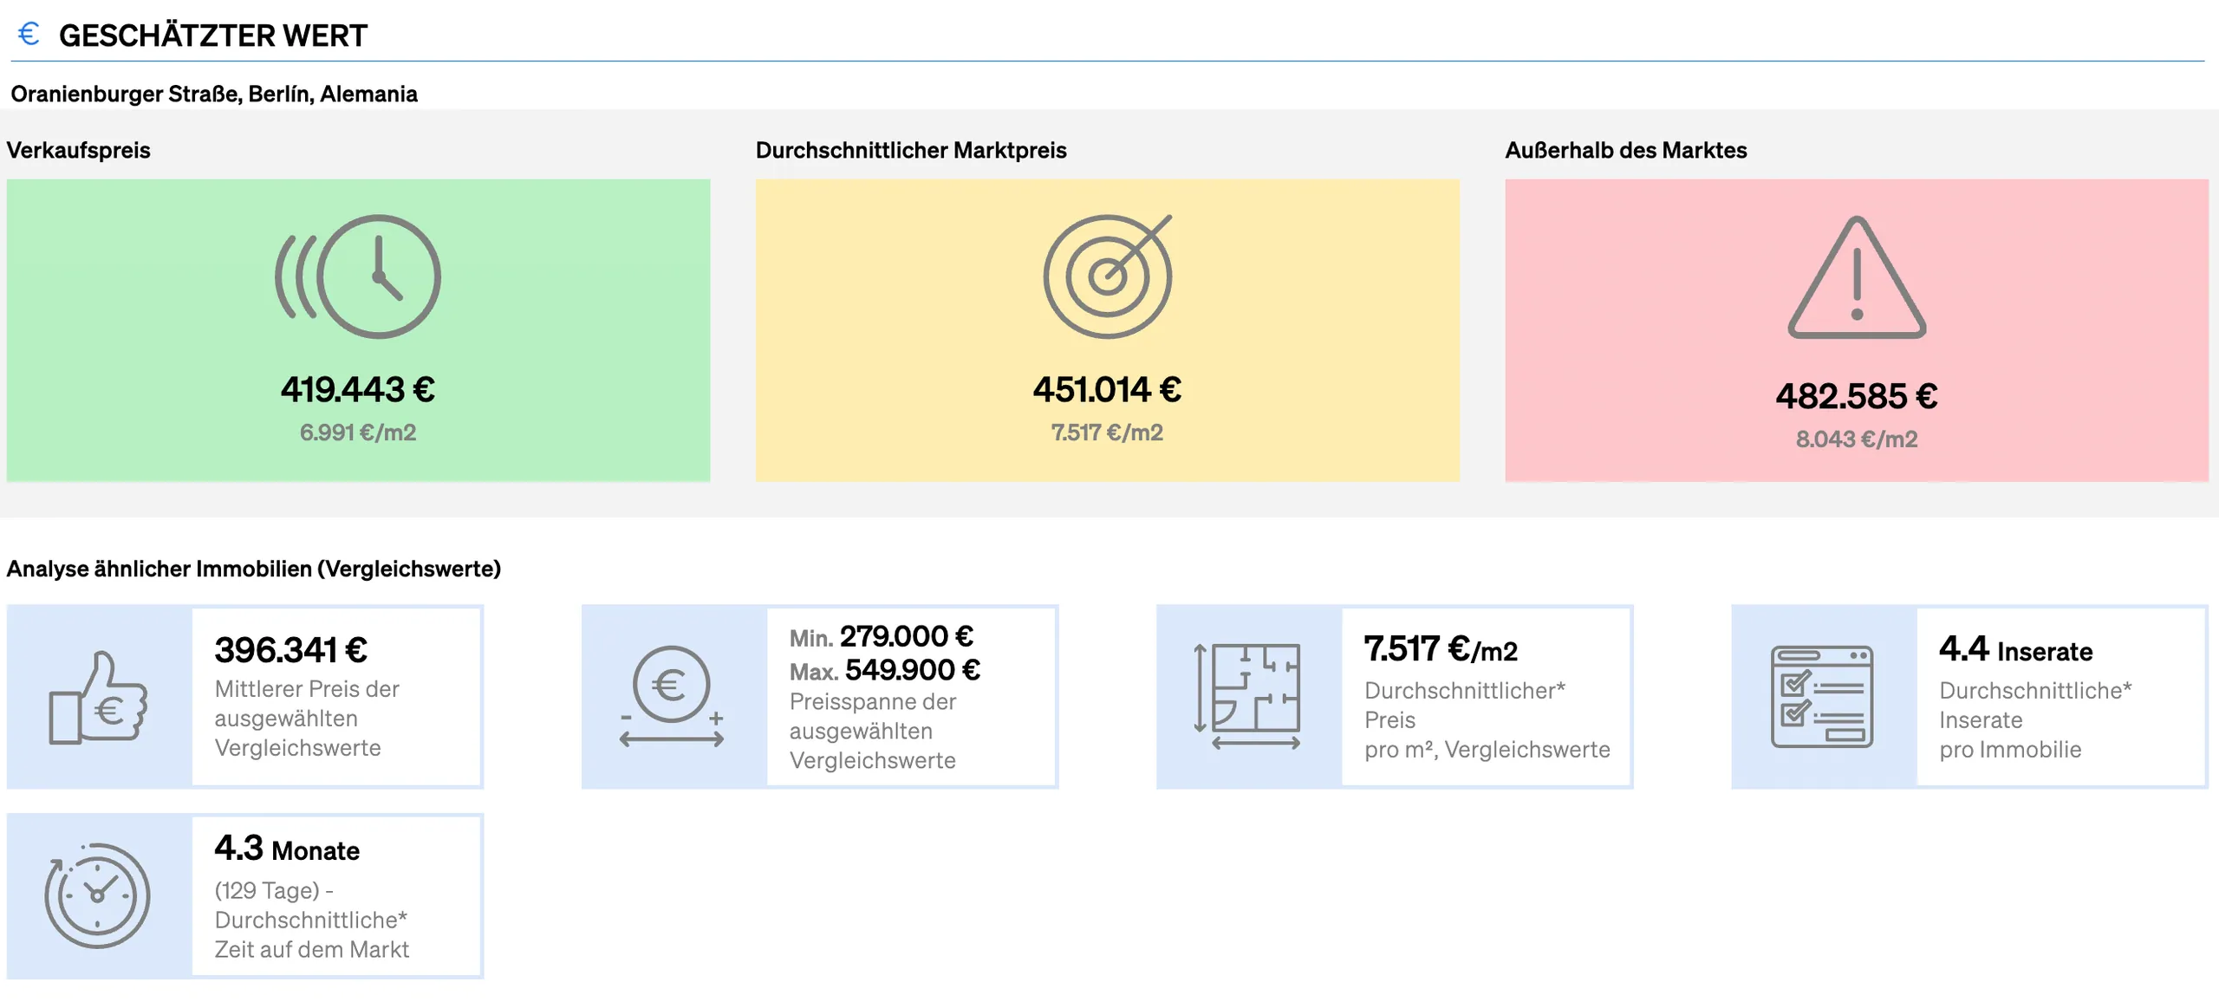Click the target bullseye icon in yellow card
Viewport: 2219px width, 1002px height.
(1108, 276)
